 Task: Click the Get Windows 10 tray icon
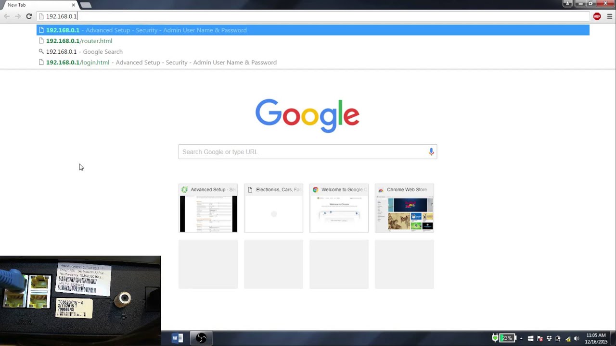point(531,339)
